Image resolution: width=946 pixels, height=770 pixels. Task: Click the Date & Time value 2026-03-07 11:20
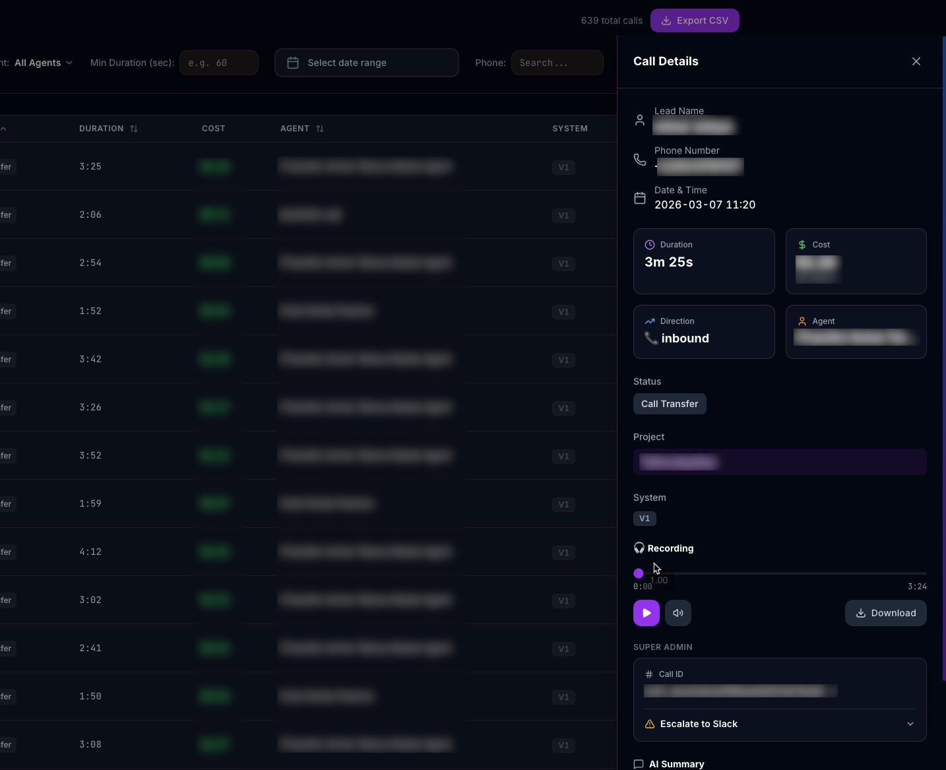pos(705,205)
